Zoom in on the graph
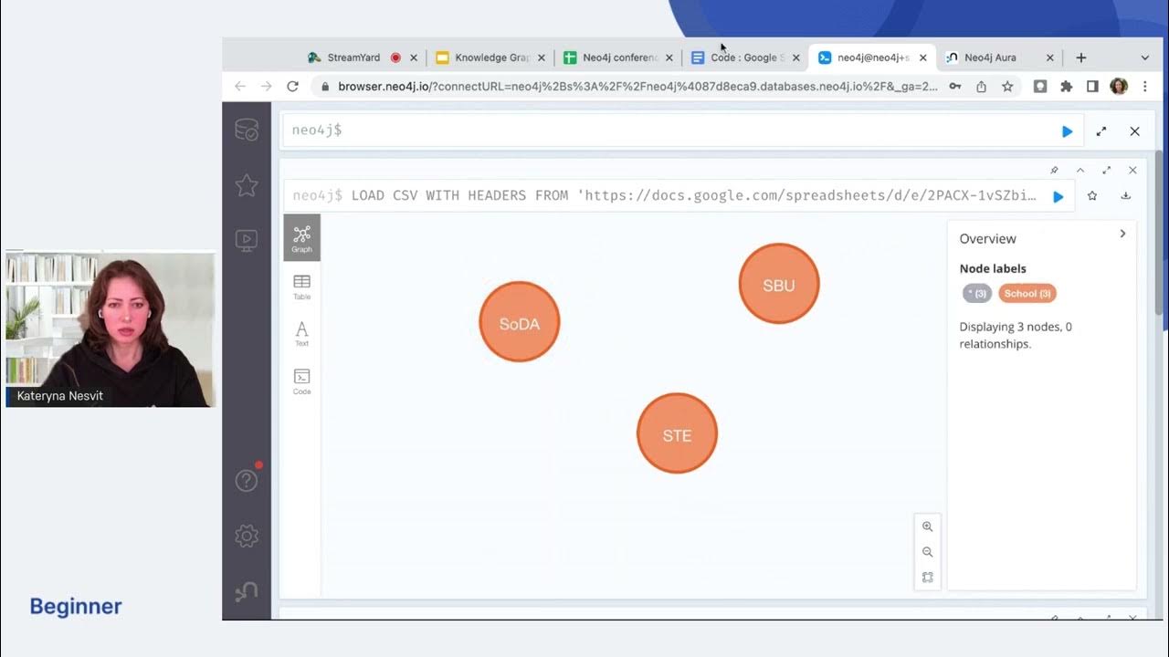 (927, 527)
